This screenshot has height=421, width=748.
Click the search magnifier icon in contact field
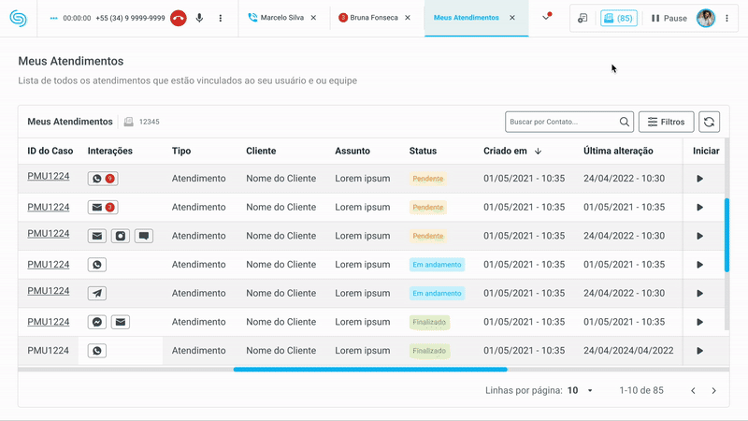coord(624,122)
